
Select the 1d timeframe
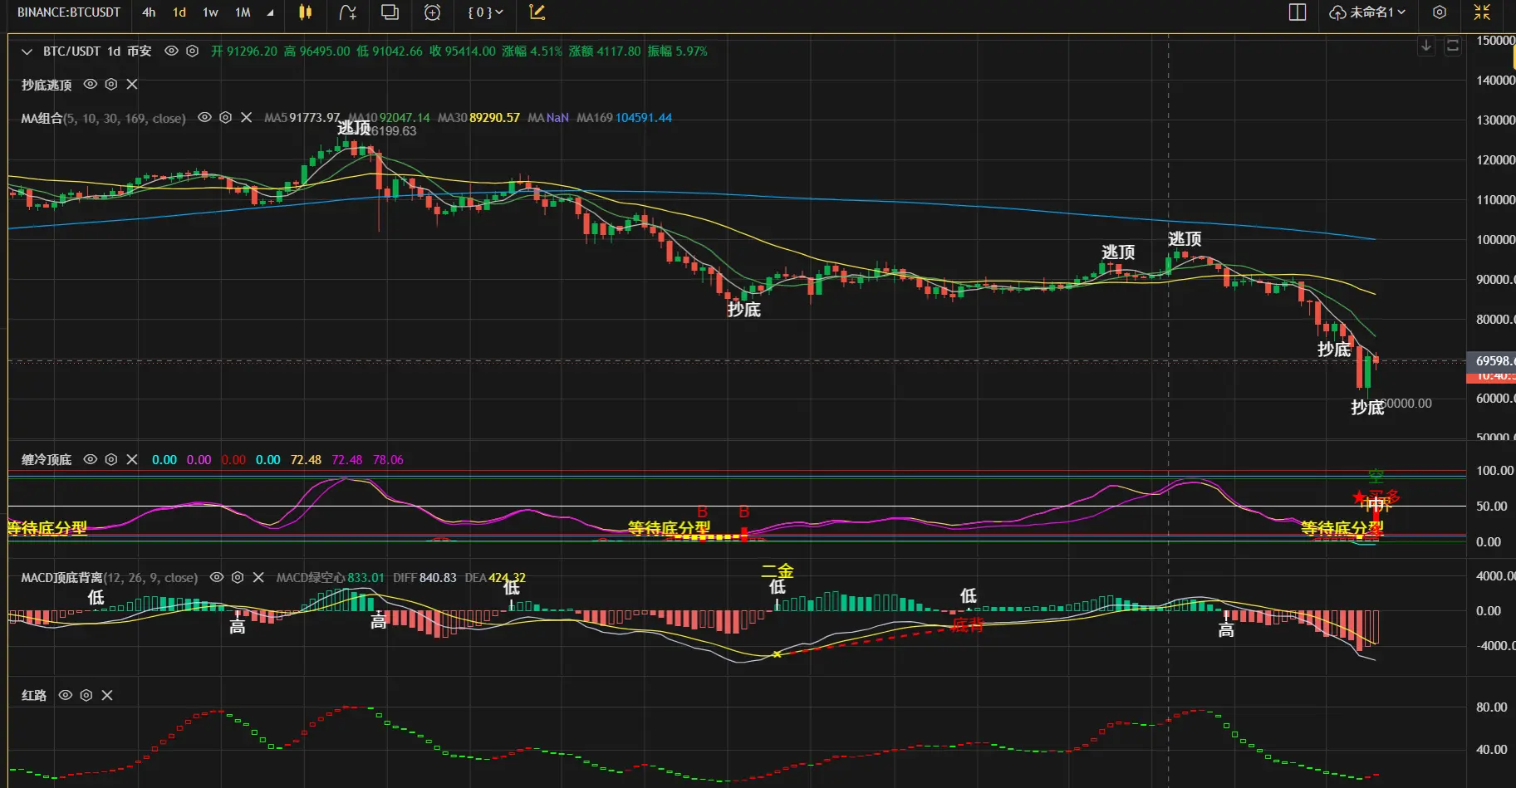179,12
